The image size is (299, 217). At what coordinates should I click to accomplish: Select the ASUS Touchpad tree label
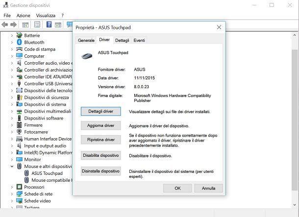pyautogui.click(x=47, y=173)
